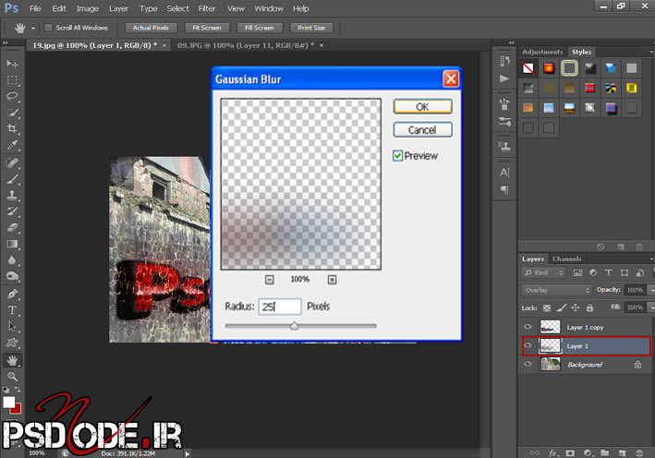The width and height of the screenshot is (655, 458).
Task: Select the Hand tool in toolbox
Action: (x=12, y=360)
